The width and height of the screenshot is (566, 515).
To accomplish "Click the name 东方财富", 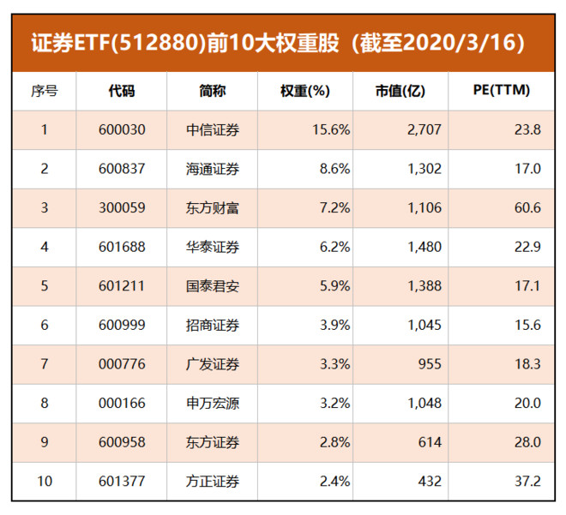I will point(213,208).
